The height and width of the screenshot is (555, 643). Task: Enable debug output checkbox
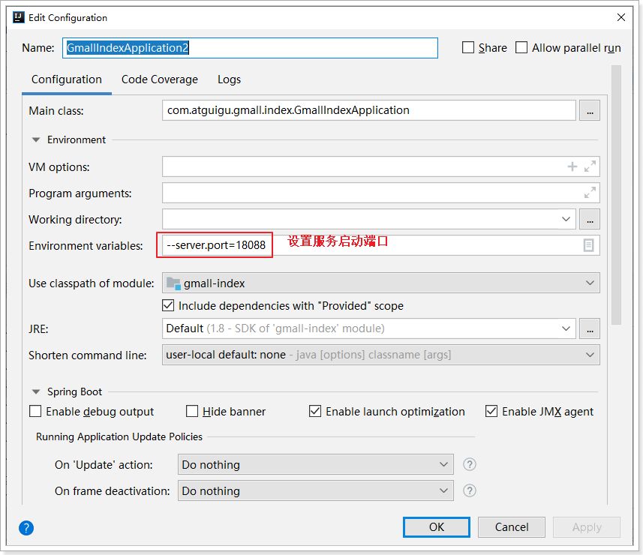36,411
